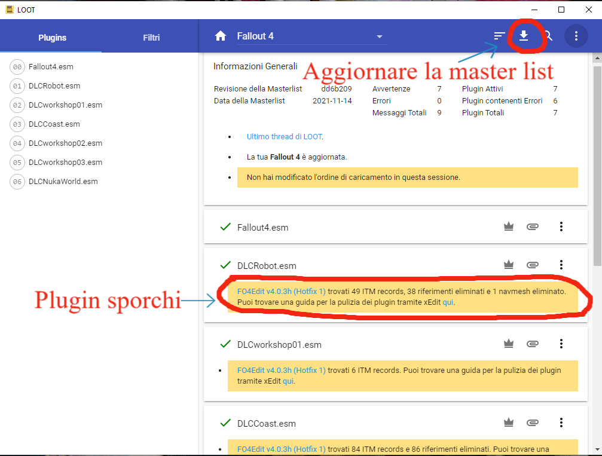Click the DLCRobot.esm card title
The image size is (602, 456).
point(267,265)
